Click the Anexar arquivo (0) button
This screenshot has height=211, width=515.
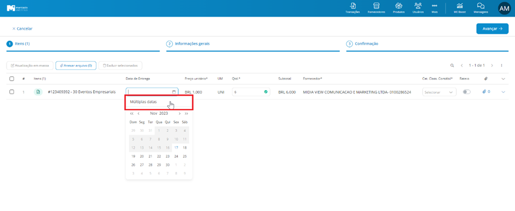(76, 66)
